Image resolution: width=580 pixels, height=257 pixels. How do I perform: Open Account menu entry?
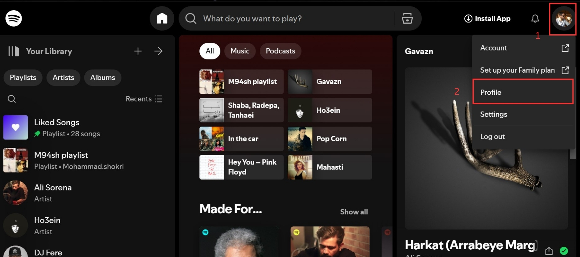[x=524, y=48]
